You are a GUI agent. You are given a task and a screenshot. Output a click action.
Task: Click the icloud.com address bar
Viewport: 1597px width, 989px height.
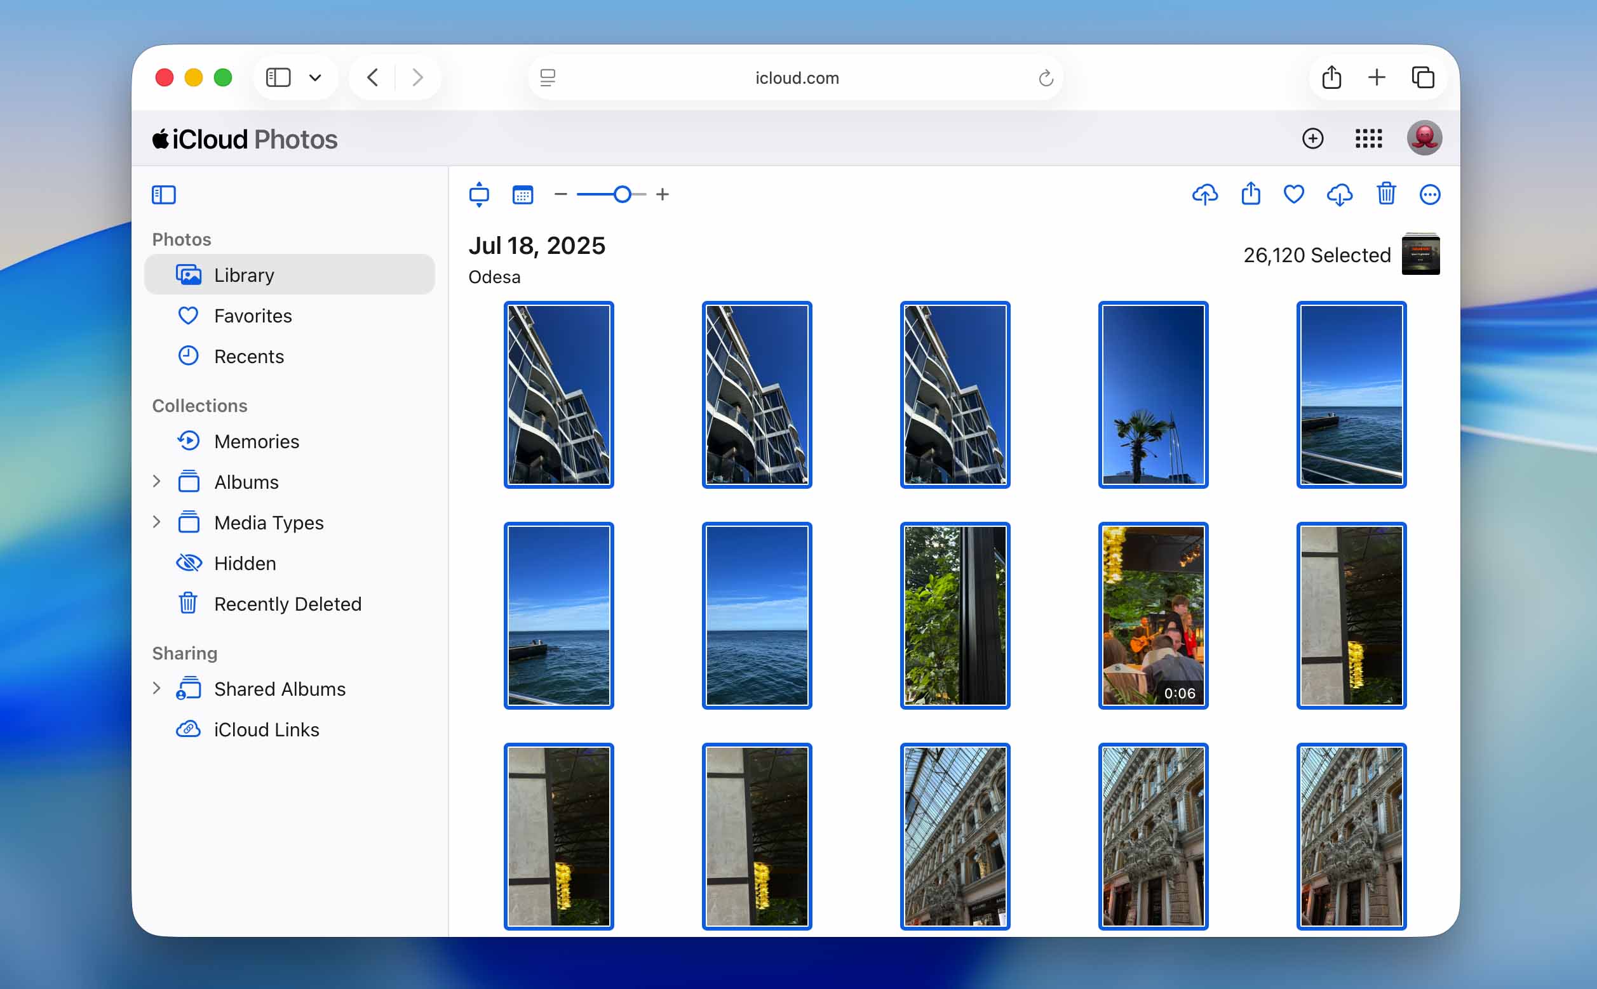[x=796, y=78]
